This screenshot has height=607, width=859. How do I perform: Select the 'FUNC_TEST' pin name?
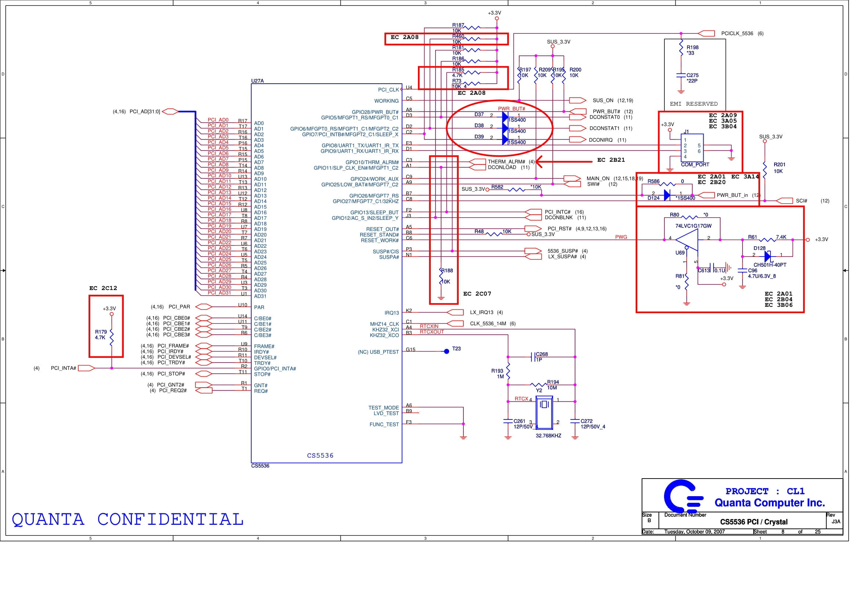tap(384, 425)
